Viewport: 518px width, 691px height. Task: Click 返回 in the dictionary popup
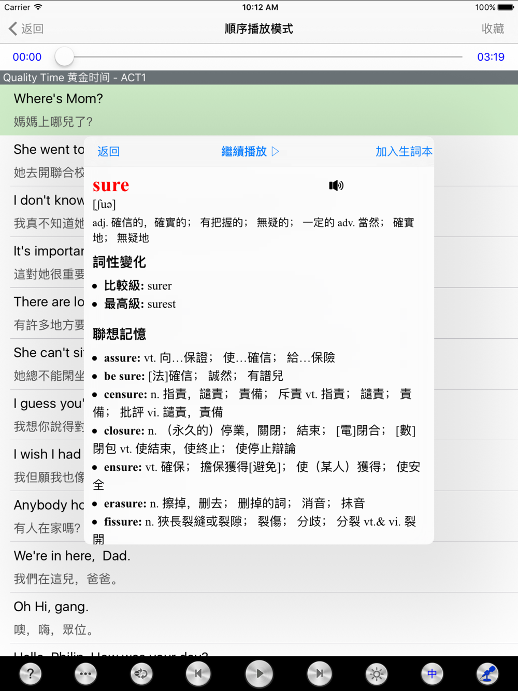tap(108, 151)
